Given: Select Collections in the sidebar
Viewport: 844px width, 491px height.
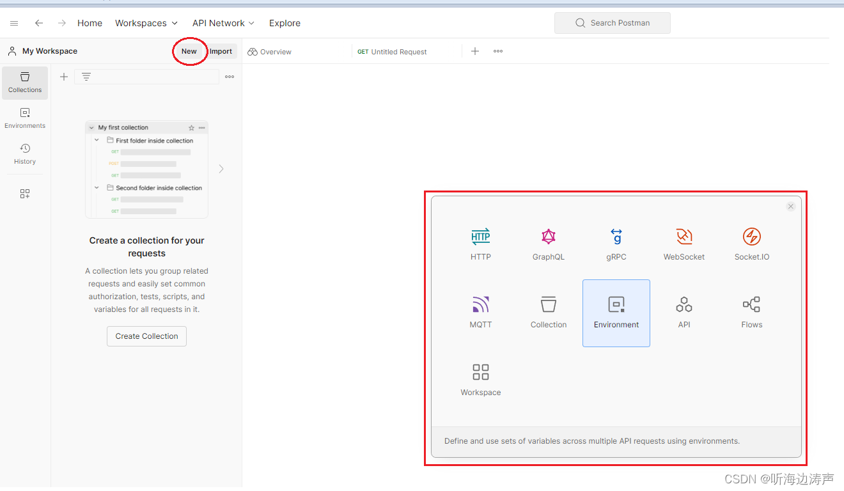Looking at the screenshot, I should coord(25,83).
